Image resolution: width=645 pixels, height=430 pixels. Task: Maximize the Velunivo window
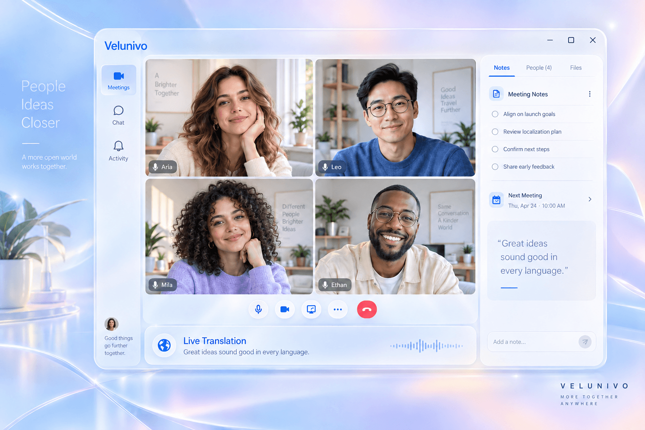(571, 40)
